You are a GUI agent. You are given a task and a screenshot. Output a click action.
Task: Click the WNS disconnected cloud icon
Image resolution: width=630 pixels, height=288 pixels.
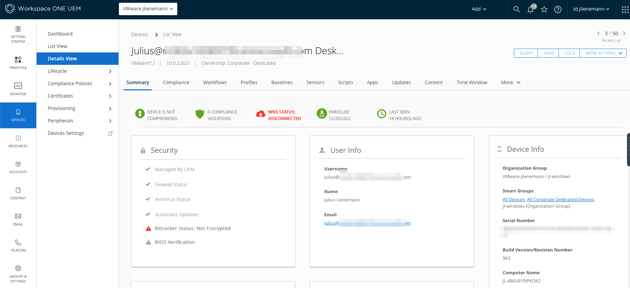(260, 114)
